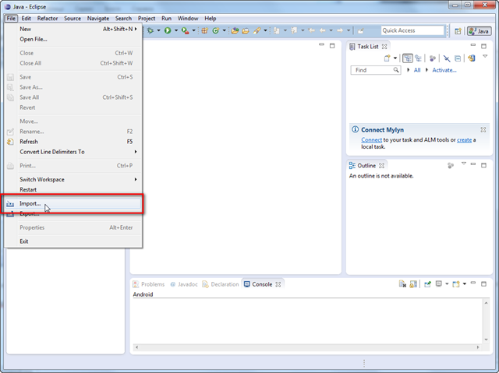Open the Task List view menu triangle
Image resolution: width=499 pixels, height=373 pixels.
click(x=485, y=56)
